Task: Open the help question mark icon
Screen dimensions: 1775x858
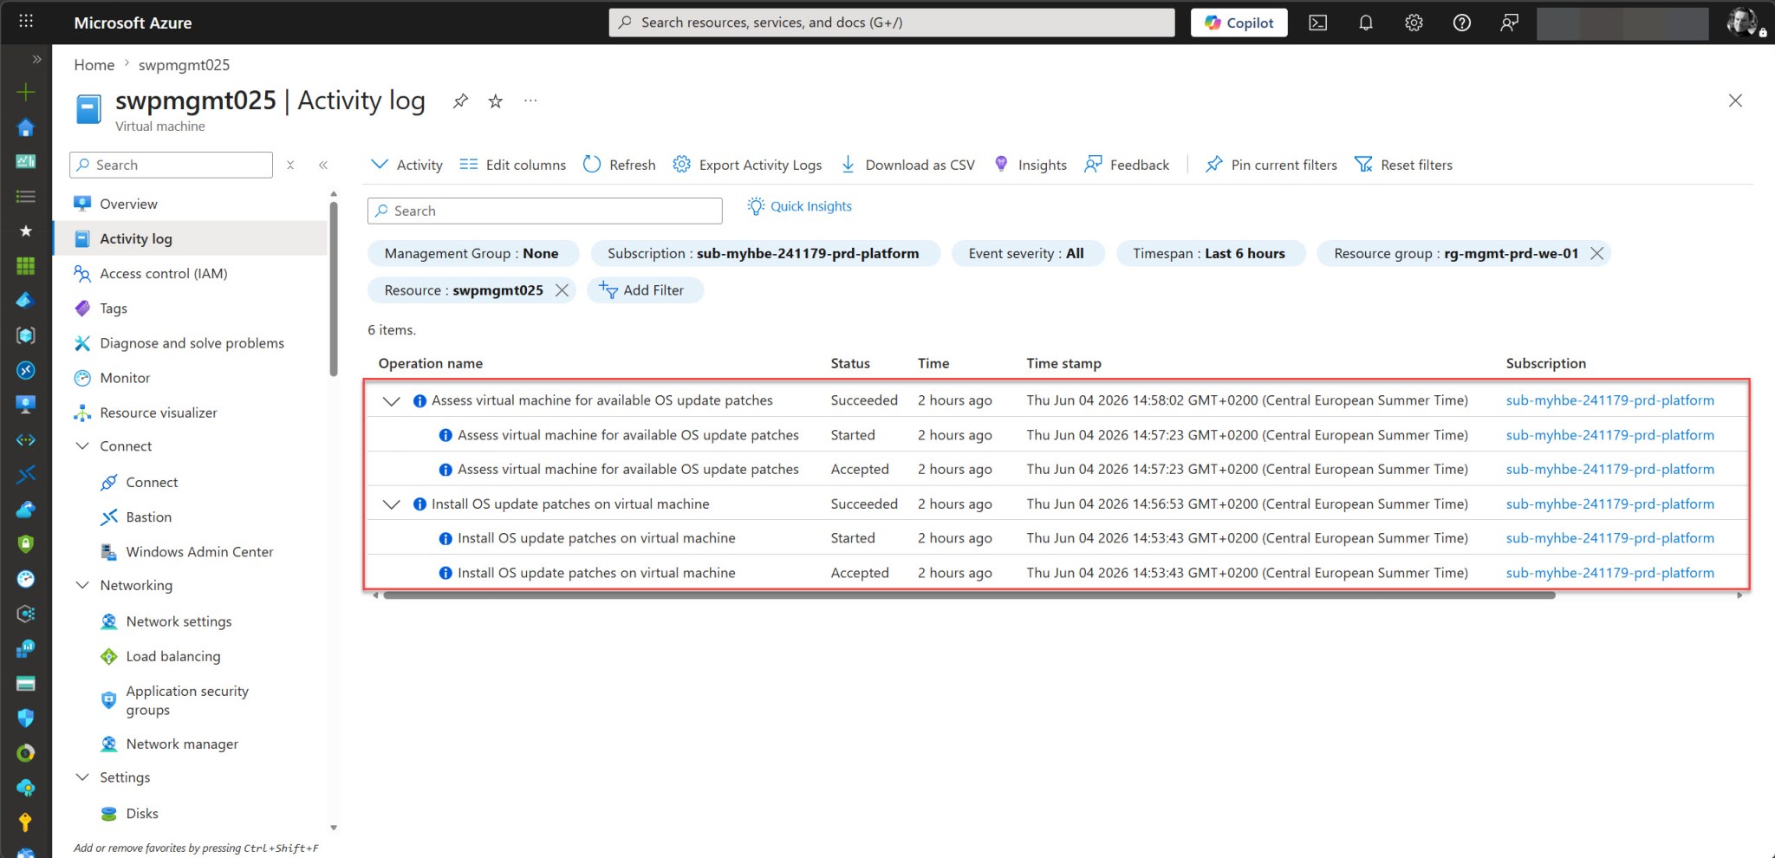Action: pyautogui.click(x=1461, y=23)
